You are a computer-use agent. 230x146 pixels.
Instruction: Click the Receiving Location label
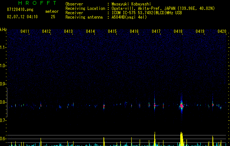pos(85,8)
